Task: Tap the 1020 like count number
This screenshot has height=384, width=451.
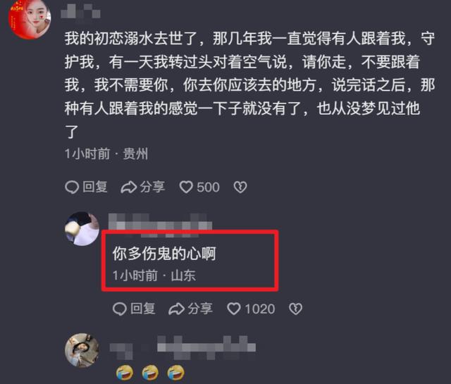Action: coord(260,309)
